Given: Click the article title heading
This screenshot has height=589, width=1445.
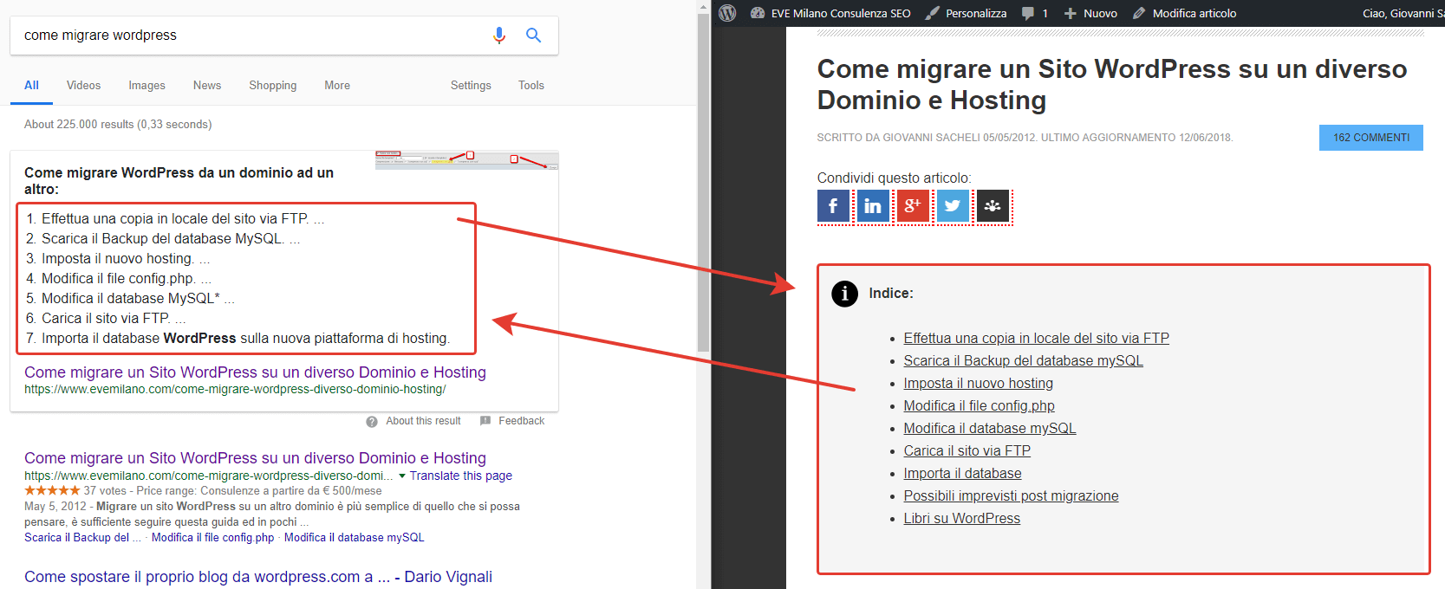Looking at the screenshot, I should pyautogui.click(x=1112, y=85).
